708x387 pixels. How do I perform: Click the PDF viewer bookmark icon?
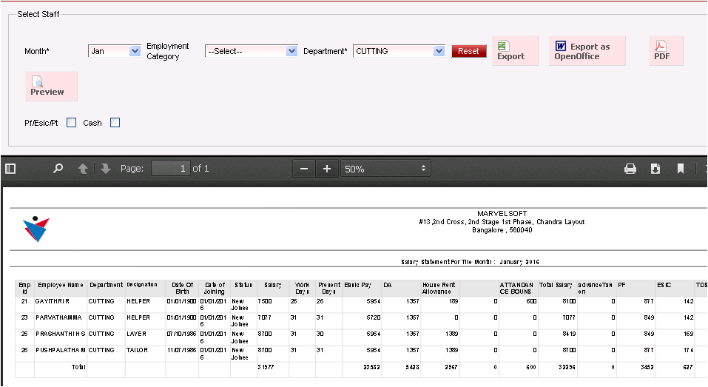pos(680,169)
